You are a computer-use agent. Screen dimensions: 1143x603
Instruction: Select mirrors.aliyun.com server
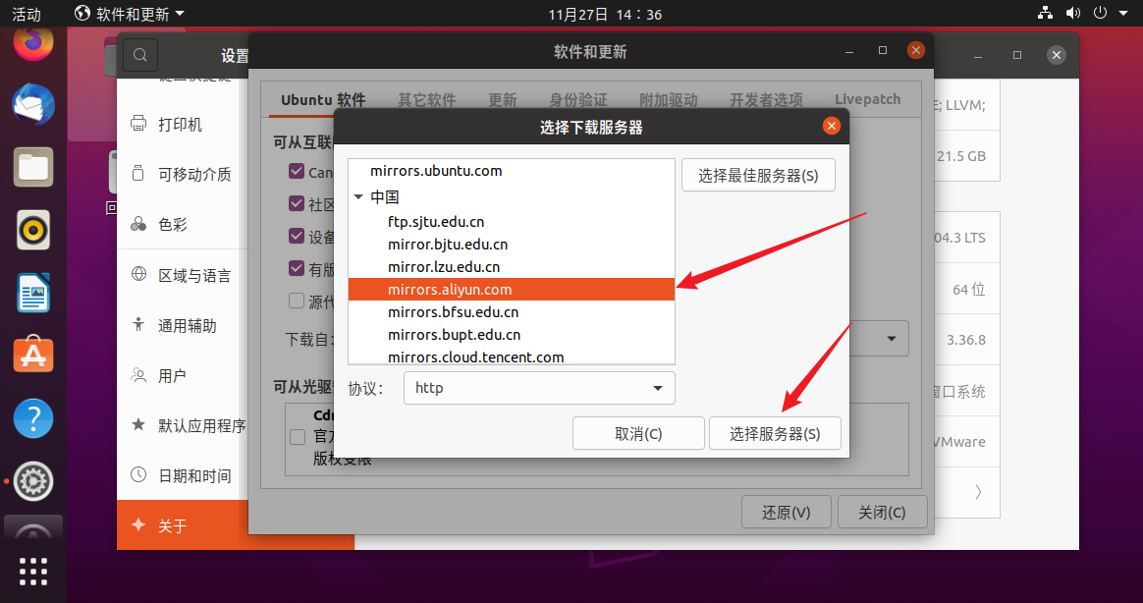[x=512, y=290]
